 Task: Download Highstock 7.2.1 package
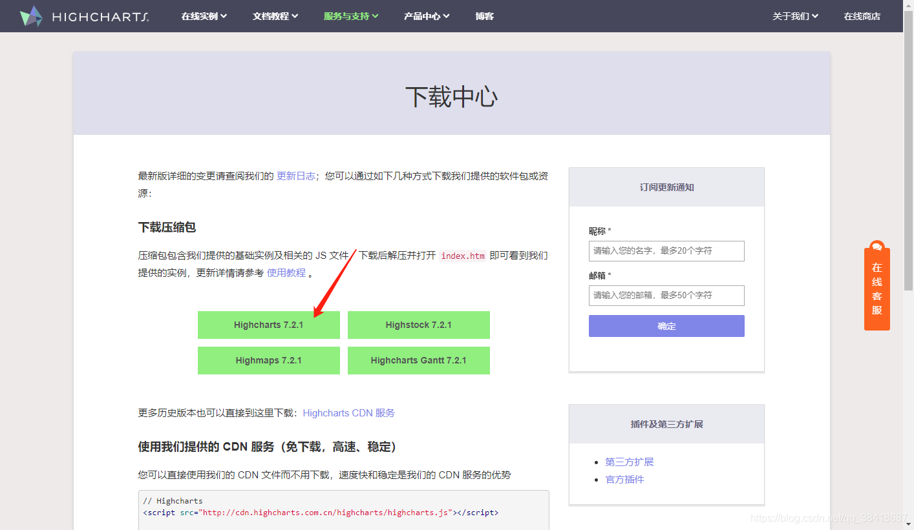[x=419, y=325]
